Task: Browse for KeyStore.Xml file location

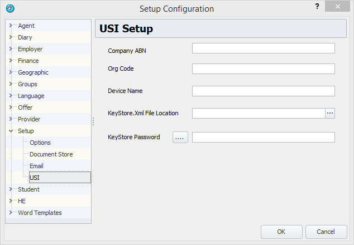Action: (x=330, y=113)
